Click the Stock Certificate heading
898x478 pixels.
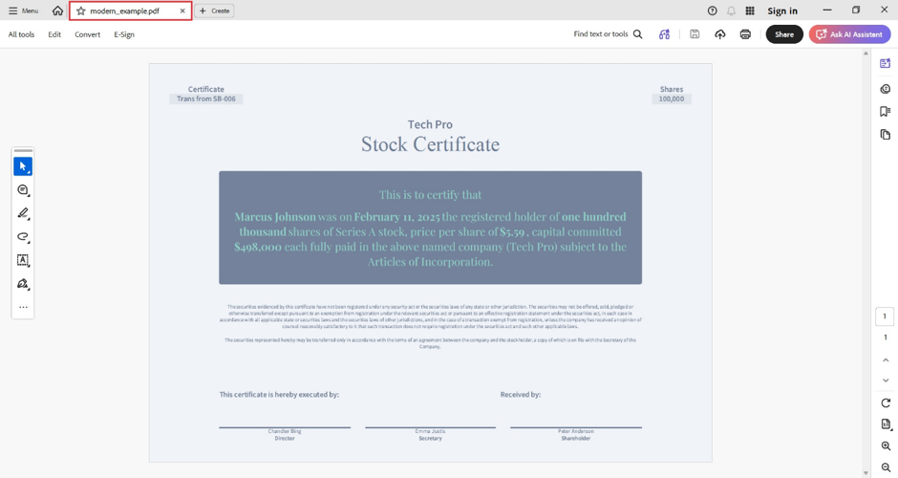coord(430,144)
